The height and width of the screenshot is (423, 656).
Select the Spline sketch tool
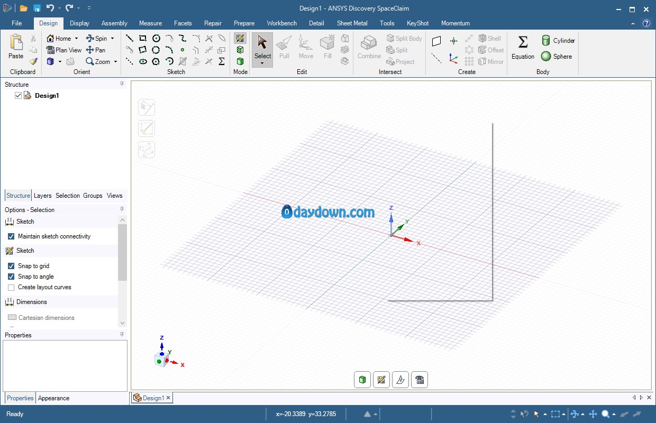(183, 38)
